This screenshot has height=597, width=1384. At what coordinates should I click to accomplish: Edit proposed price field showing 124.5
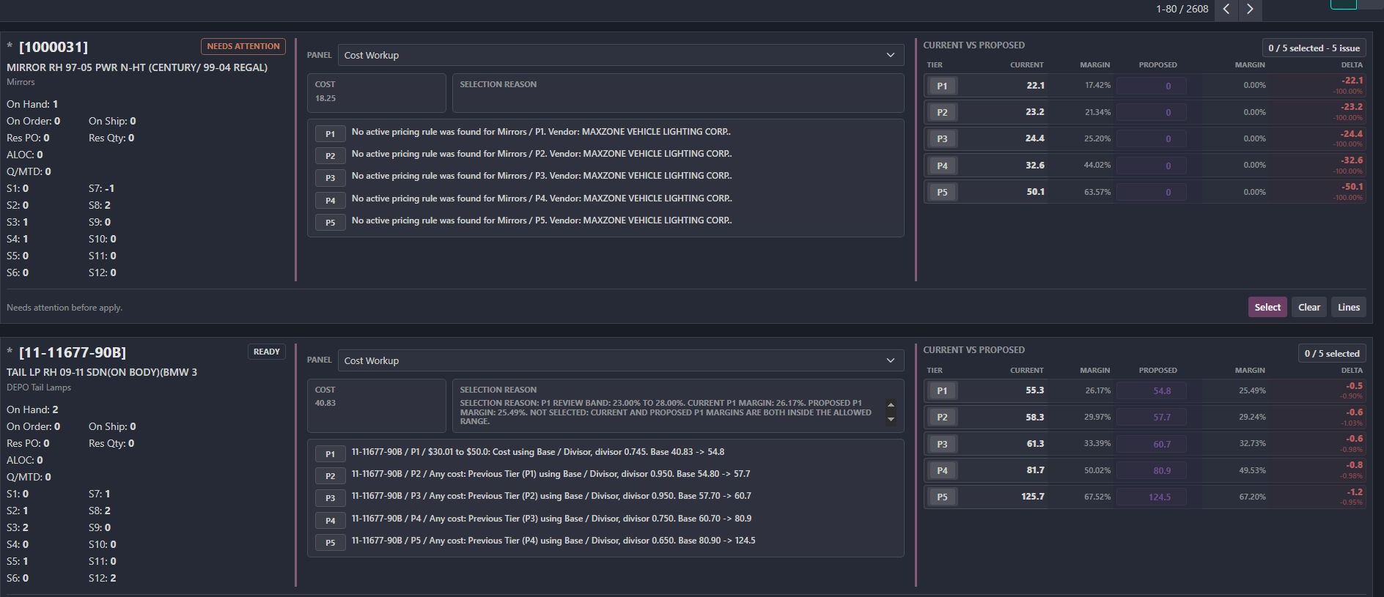tap(1151, 497)
